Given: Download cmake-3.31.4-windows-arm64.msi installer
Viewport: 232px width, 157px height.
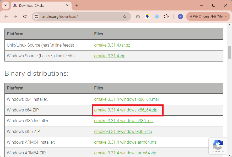Looking at the screenshot, I should [x=126, y=142].
